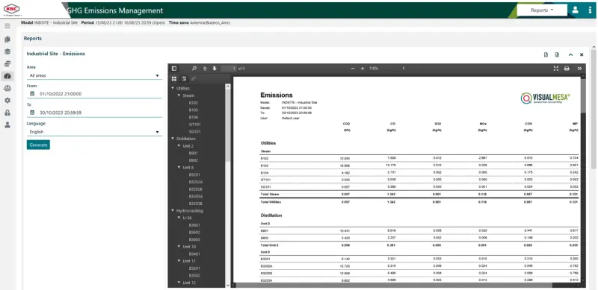The height and width of the screenshot is (290, 598).
Task: Click the unlocked padlock icon in sidebar
Action: 7,113
